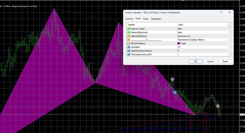This screenshot has height=133, width=245.
Task: Click the HistoricalHarmonics boolean type icon
Action: [x=128, y=32]
